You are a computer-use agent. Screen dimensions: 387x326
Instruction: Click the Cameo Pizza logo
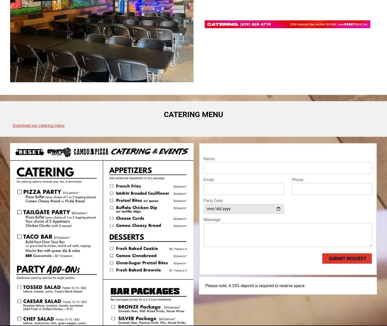point(91,152)
